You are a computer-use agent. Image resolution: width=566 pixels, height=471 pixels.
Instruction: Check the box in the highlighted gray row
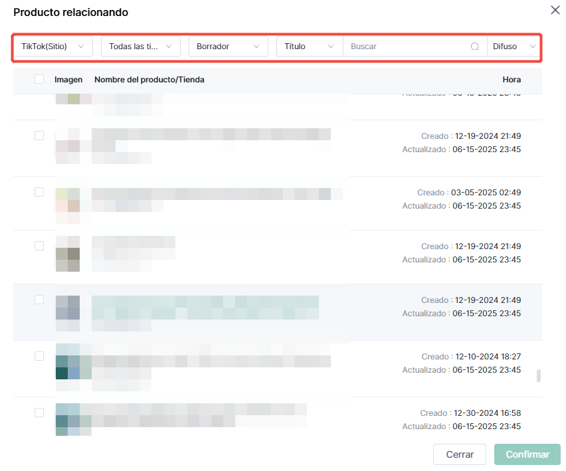[x=39, y=300]
